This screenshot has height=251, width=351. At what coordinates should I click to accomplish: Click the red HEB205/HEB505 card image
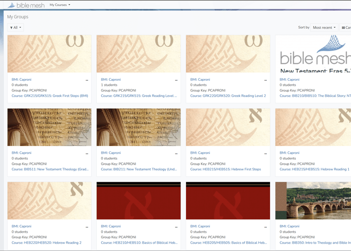tap(228, 200)
